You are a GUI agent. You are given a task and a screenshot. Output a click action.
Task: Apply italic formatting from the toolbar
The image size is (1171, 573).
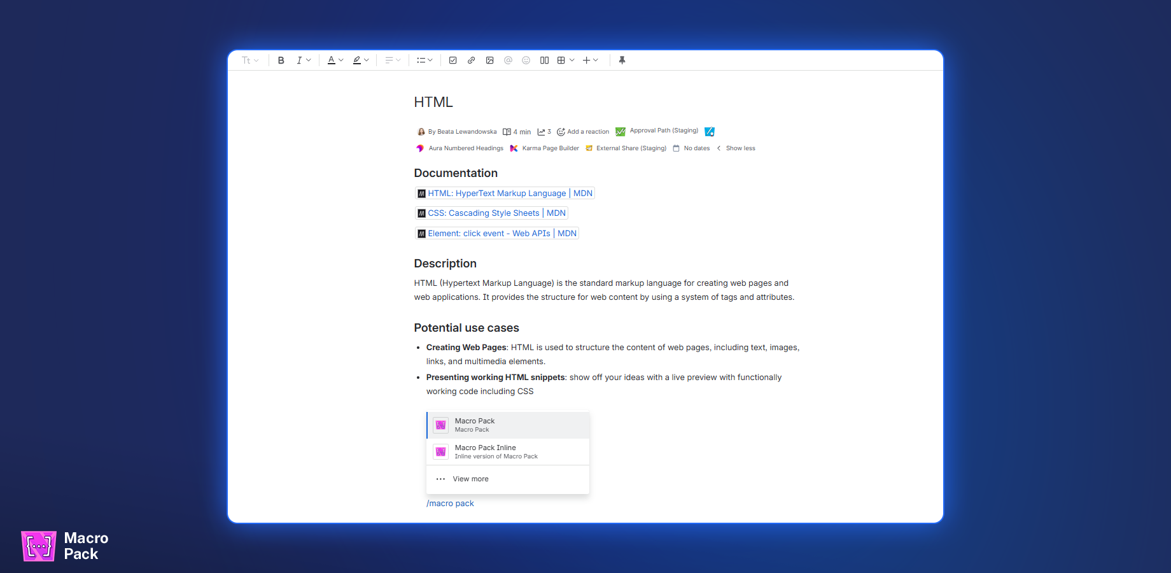[x=299, y=60]
